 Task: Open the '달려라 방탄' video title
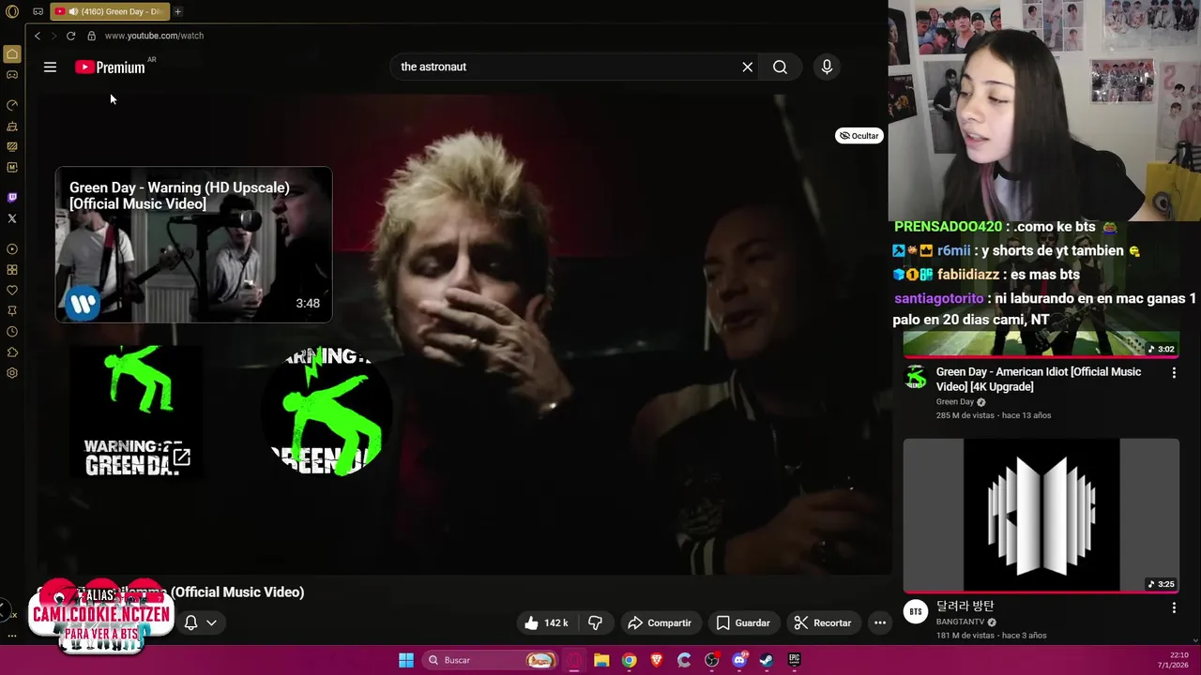[x=965, y=607]
